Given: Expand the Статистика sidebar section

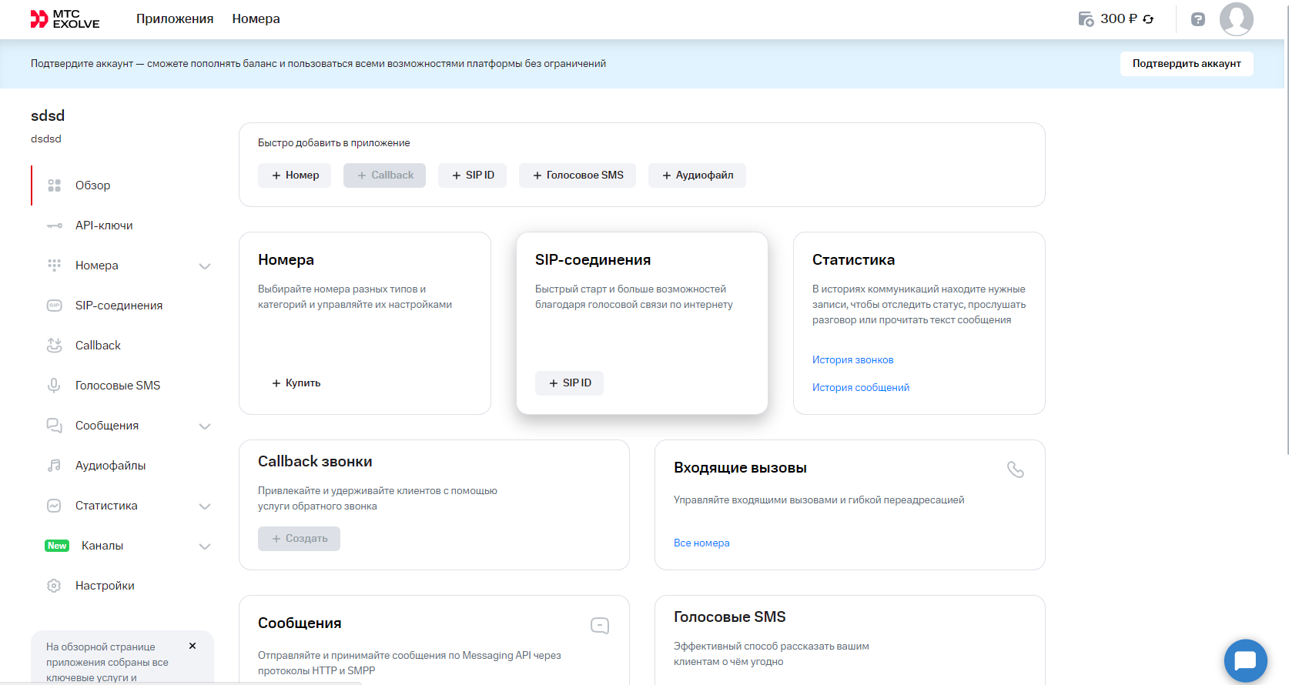Looking at the screenshot, I should (205, 506).
